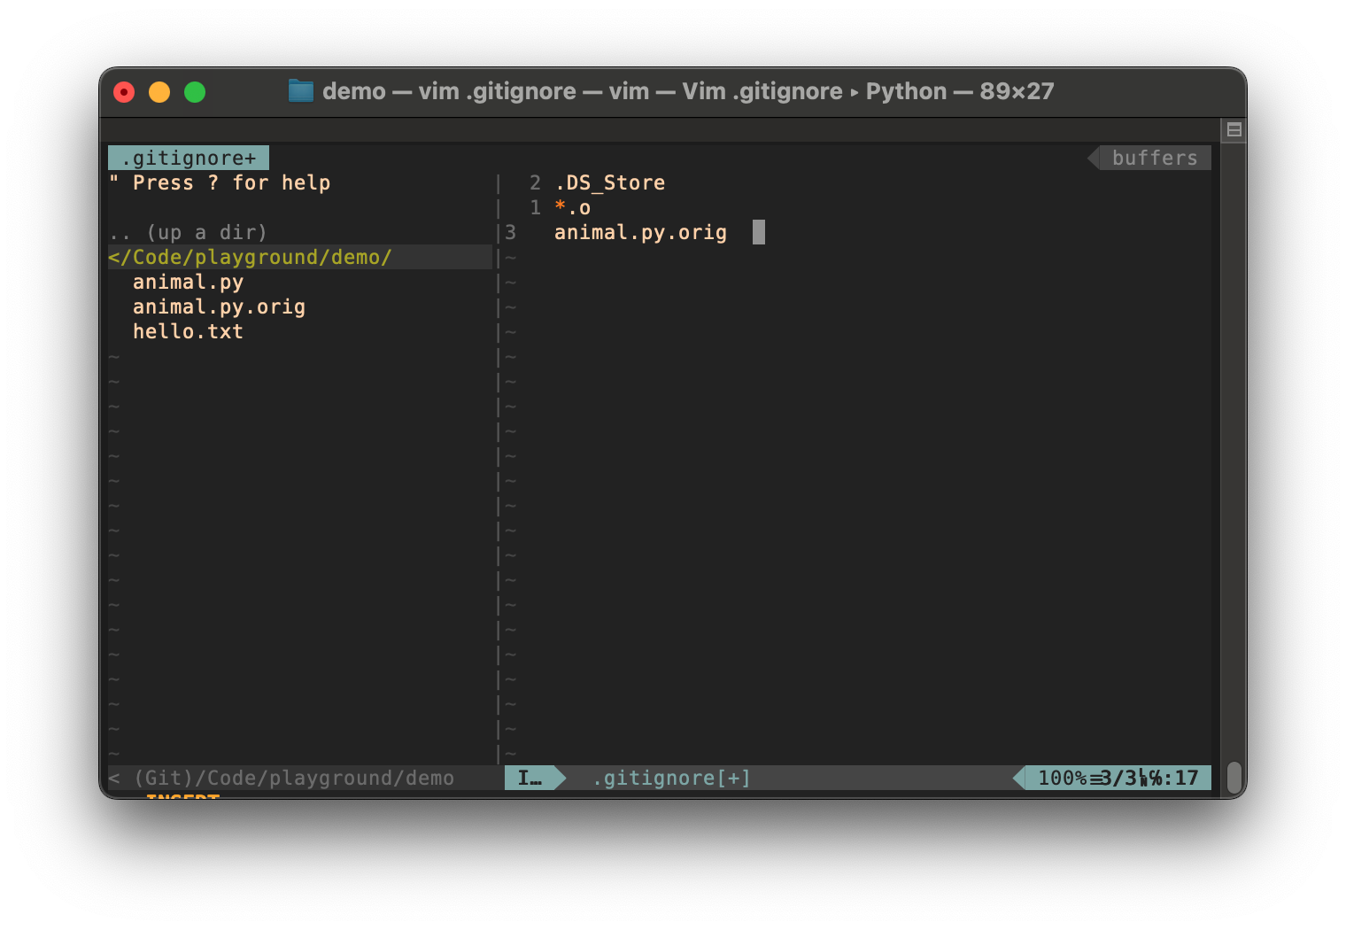Click the .DS_Store line in the editor
This screenshot has height=930, width=1346.
point(610,182)
